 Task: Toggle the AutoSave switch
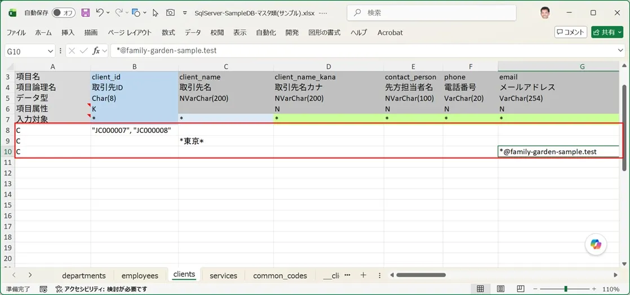pyautogui.click(x=64, y=13)
